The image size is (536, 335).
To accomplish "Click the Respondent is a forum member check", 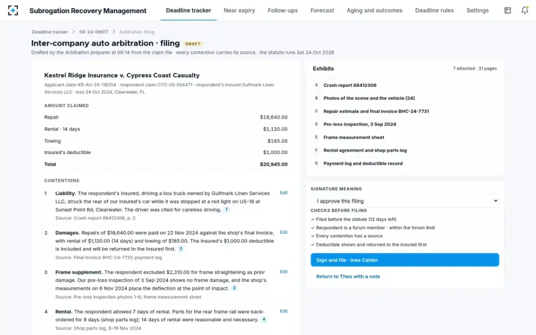I will coord(373,228).
